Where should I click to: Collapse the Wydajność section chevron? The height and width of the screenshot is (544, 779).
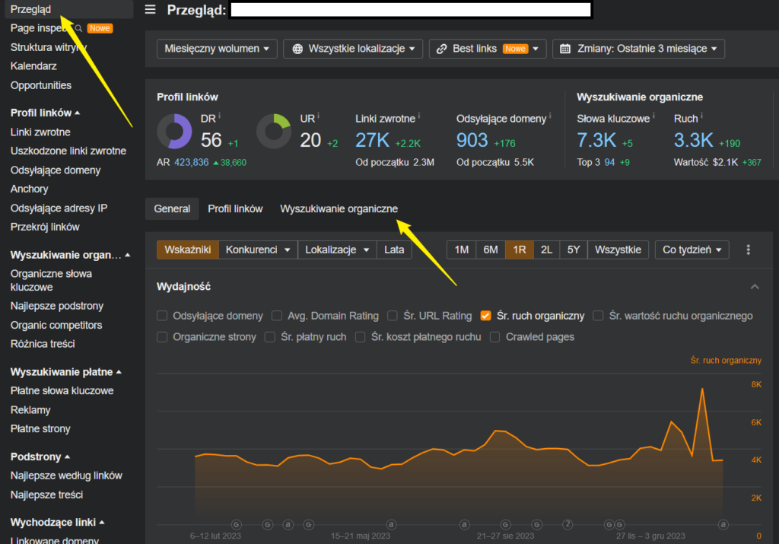(x=755, y=287)
